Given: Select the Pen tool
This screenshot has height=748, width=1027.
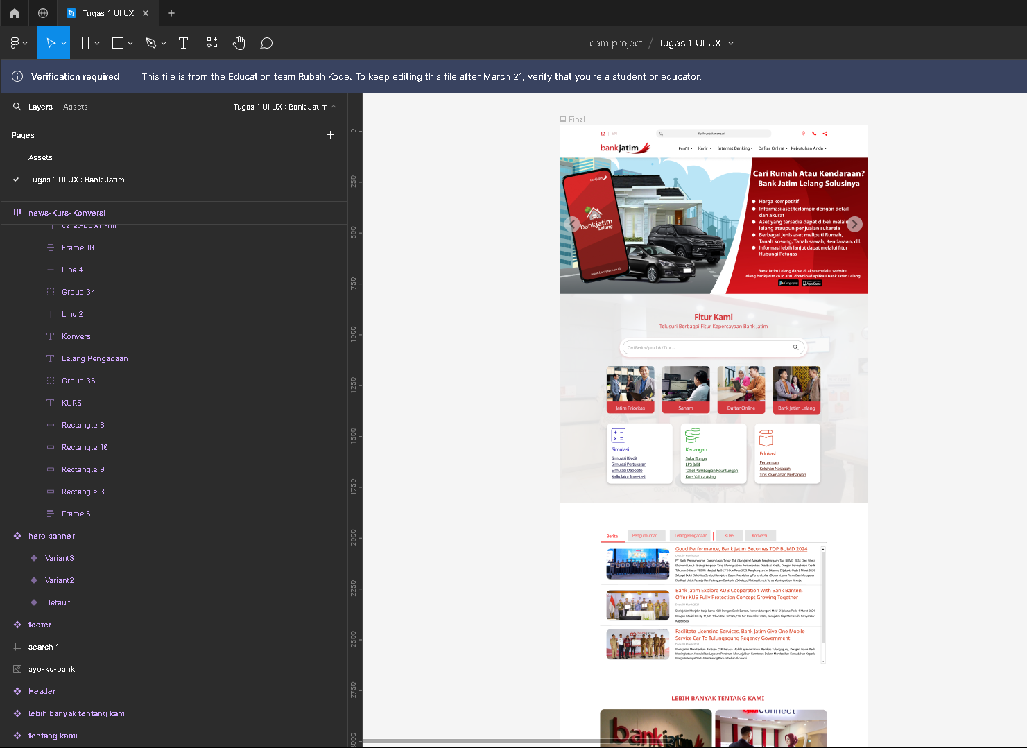Looking at the screenshot, I should [x=150, y=43].
